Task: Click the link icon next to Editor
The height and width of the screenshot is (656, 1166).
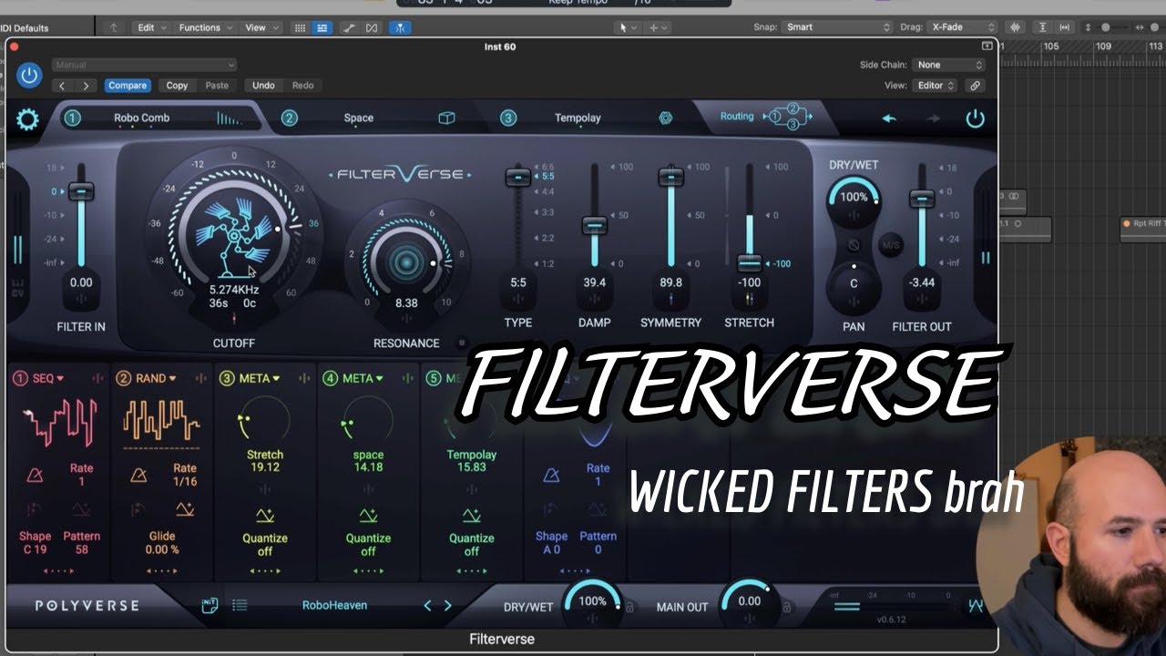Action: [x=975, y=86]
